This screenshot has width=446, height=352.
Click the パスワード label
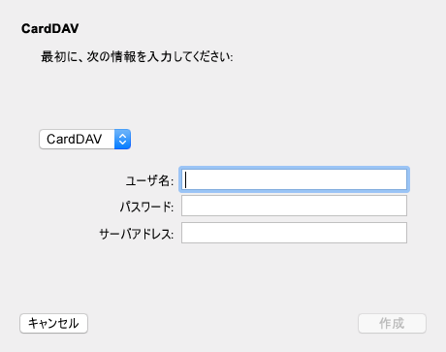[146, 207]
